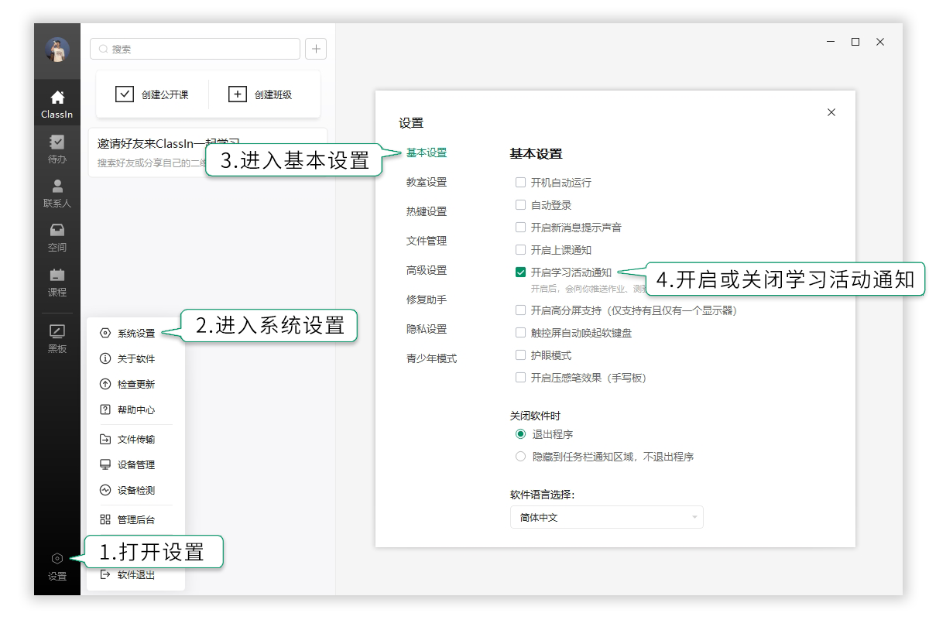Switch to 文件管理 tab
929x620 pixels.
click(x=427, y=241)
